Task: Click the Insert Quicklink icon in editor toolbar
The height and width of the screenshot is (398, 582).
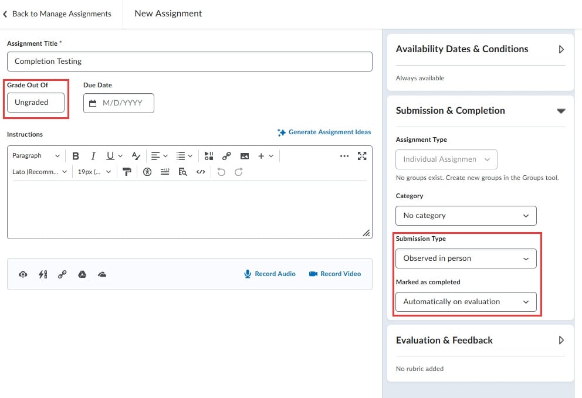Action: pyautogui.click(x=226, y=156)
